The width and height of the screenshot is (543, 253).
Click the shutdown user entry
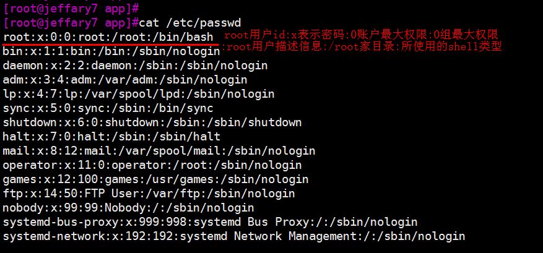click(152, 122)
